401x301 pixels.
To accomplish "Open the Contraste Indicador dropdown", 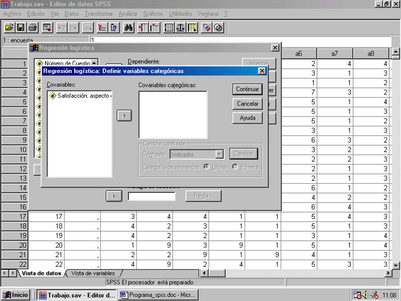I will (219, 154).
